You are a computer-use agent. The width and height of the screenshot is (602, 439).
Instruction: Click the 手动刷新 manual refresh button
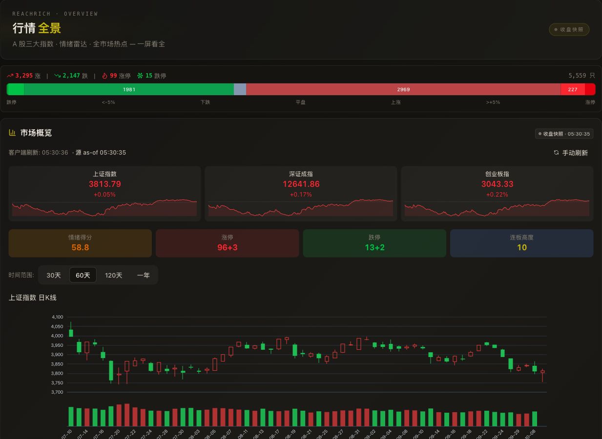[x=570, y=153]
